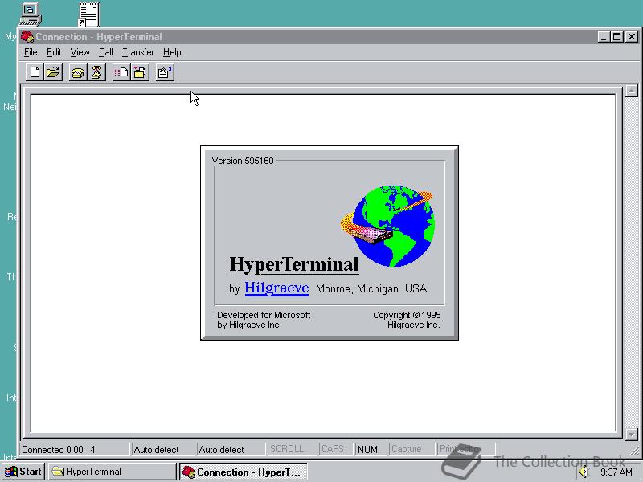The image size is (643, 482).
Task: Click Connection - HyperT... taskbar button
Action: [x=244, y=472]
